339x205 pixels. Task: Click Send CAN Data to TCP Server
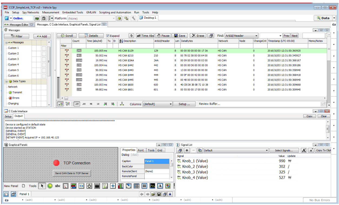[x=72, y=173]
